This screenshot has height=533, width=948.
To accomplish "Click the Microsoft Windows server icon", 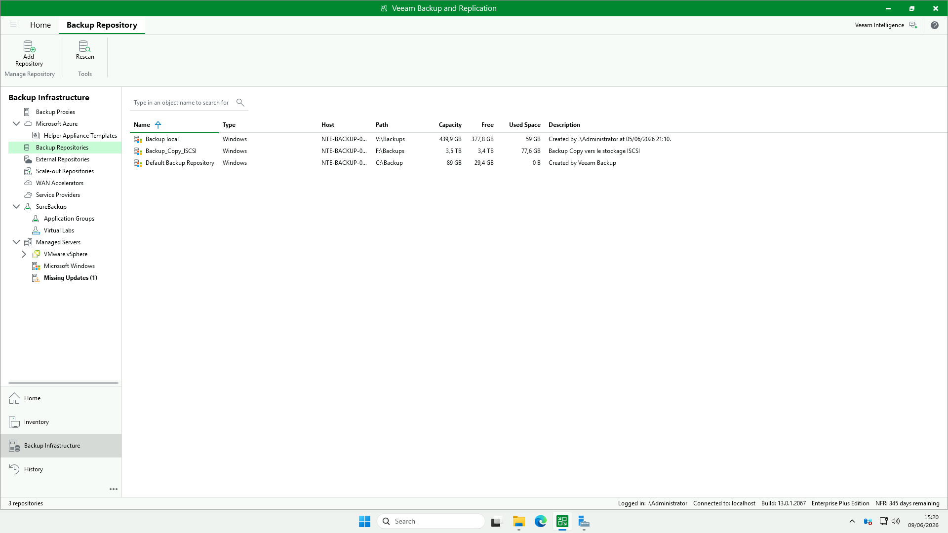I will pyautogui.click(x=36, y=266).
